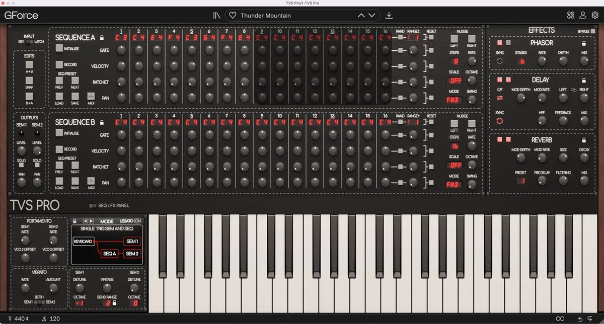Viewport: 604px width, 324px height.
Task: Save preset with the download arrow icon
Action: tap(389, 15)
